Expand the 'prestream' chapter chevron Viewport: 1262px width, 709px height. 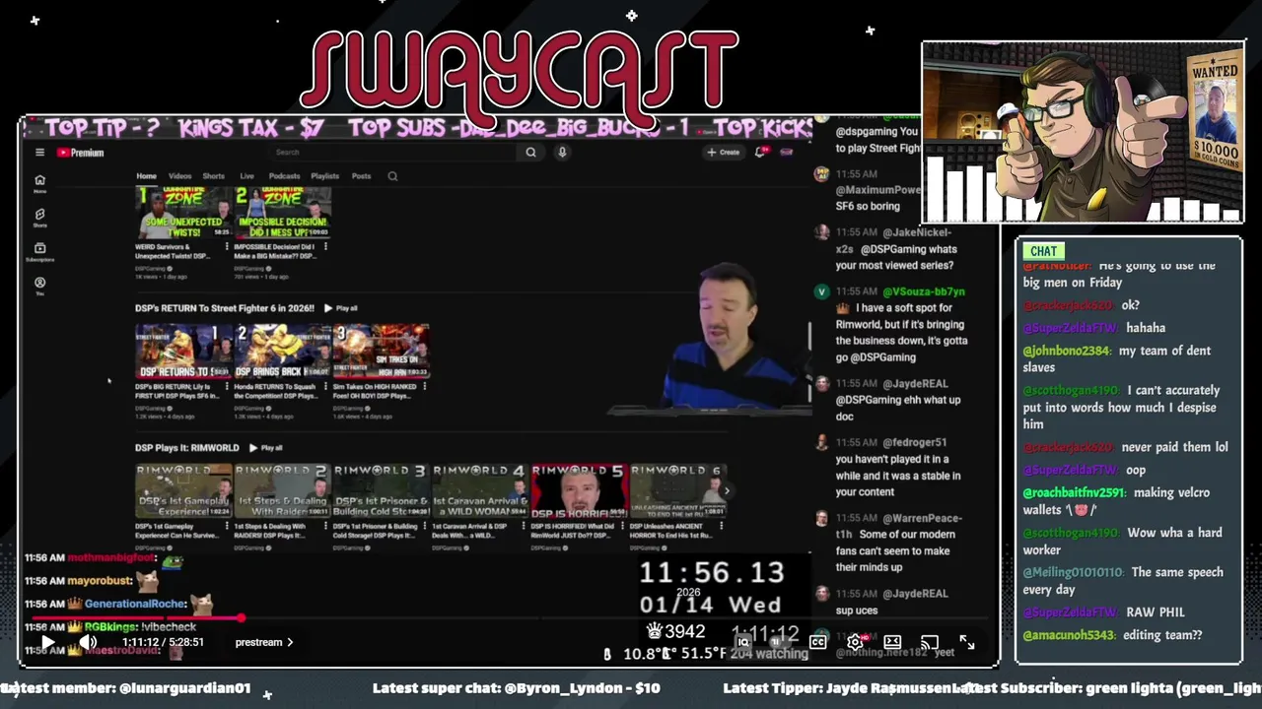pyautogui.click(x=290, y=642)
